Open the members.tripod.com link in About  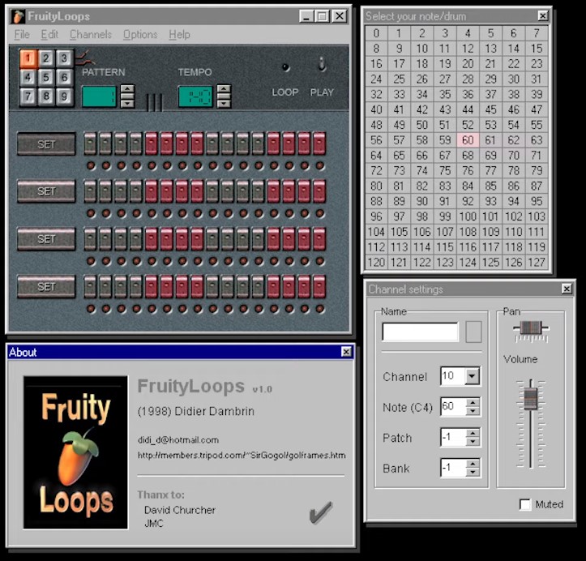(x=242, y=456)
